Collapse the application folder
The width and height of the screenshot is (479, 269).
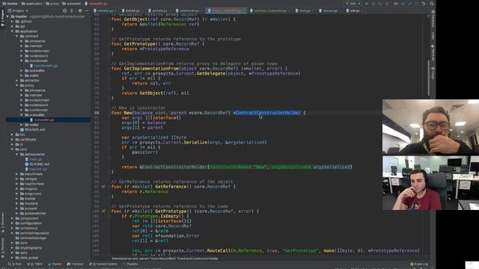[12, 31]
